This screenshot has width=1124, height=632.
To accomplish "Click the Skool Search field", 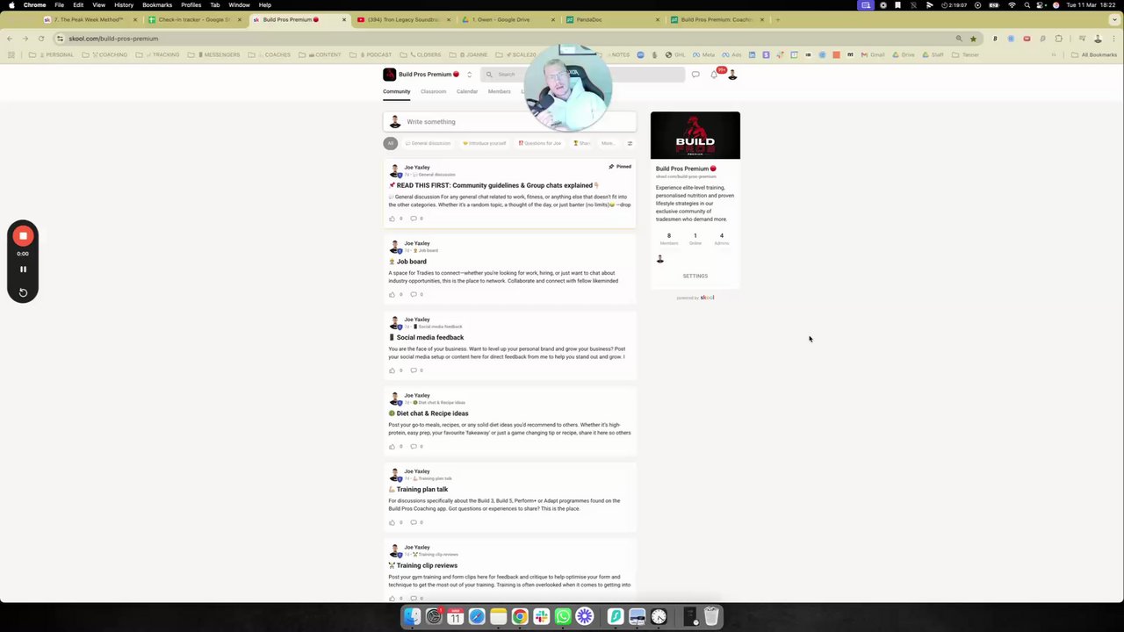I will pyautogui.click(x=582, y=75).
